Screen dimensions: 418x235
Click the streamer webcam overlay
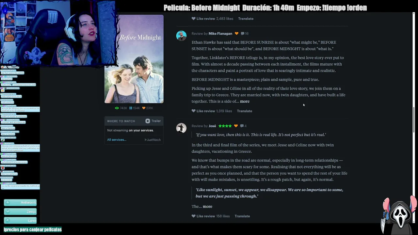[x=58, y=33]
